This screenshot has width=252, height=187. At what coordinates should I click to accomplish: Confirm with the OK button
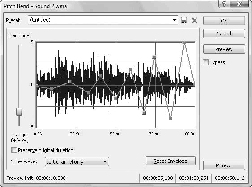(x=224, y=21)
